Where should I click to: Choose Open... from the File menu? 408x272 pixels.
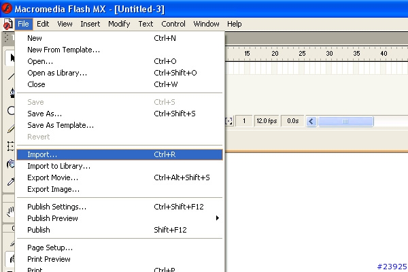coord(120,61)
